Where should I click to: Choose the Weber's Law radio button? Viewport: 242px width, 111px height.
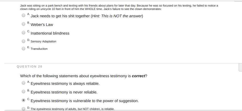coord(23,24)
